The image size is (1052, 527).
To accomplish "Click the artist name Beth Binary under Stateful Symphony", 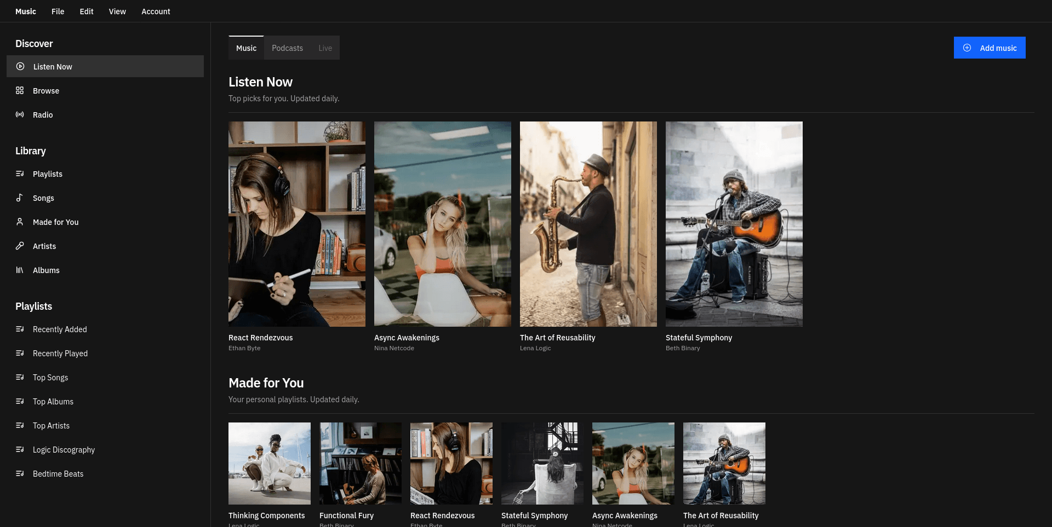I will [x=683, y=348].
